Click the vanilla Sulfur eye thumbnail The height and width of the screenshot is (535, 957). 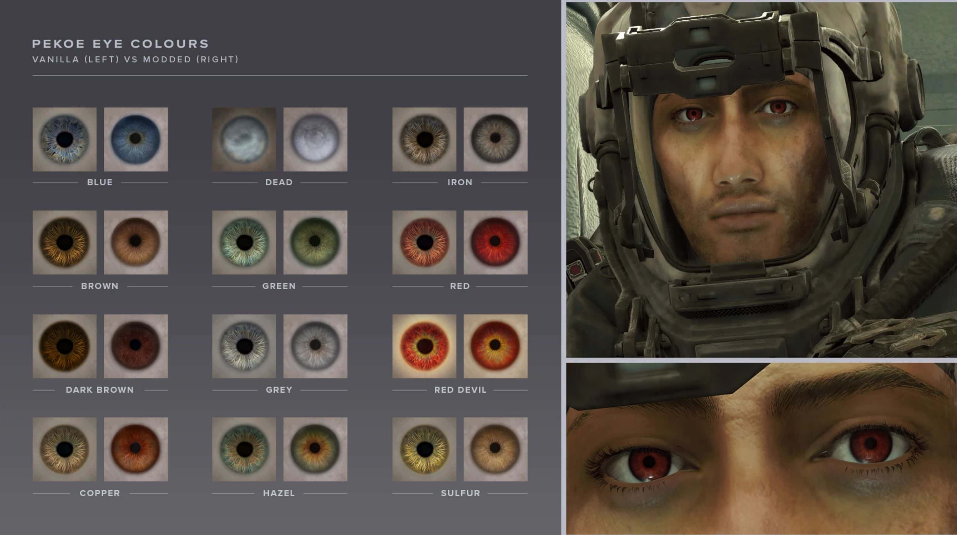pyautogui.click(x=424, y=449)
